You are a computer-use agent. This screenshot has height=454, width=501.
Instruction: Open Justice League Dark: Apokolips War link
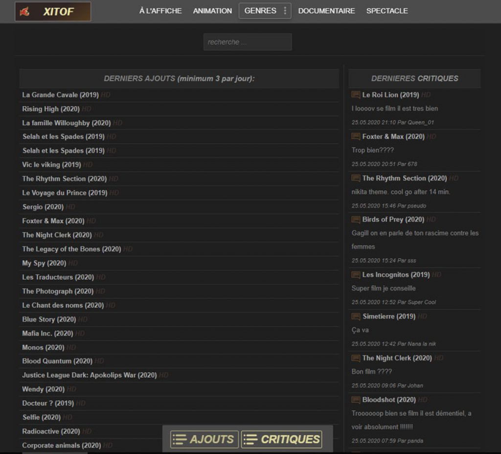[x=90, y=375]
